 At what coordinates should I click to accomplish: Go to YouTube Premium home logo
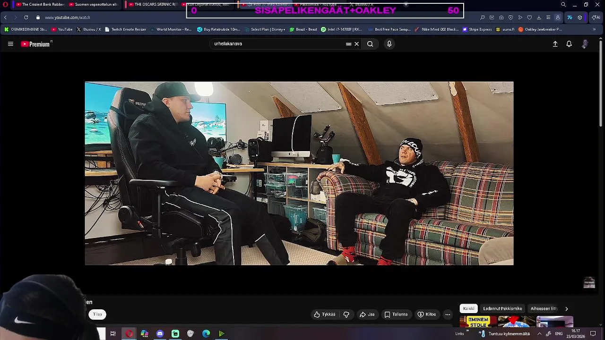(36, 44)
